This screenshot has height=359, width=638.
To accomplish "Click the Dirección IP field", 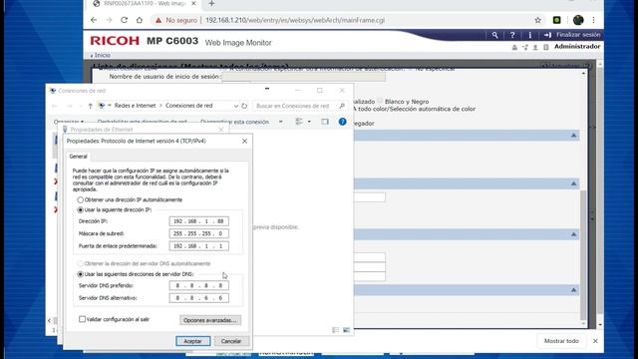I will [x=199, y=221].
